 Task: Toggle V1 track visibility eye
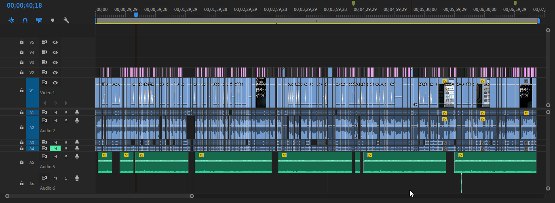point(55,82)
